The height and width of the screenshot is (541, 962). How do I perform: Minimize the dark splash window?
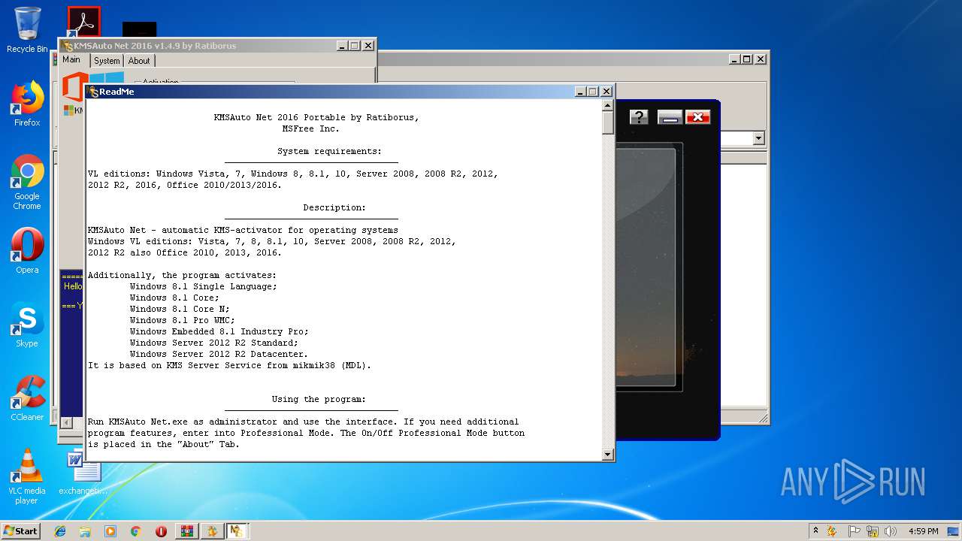(669, 116)
